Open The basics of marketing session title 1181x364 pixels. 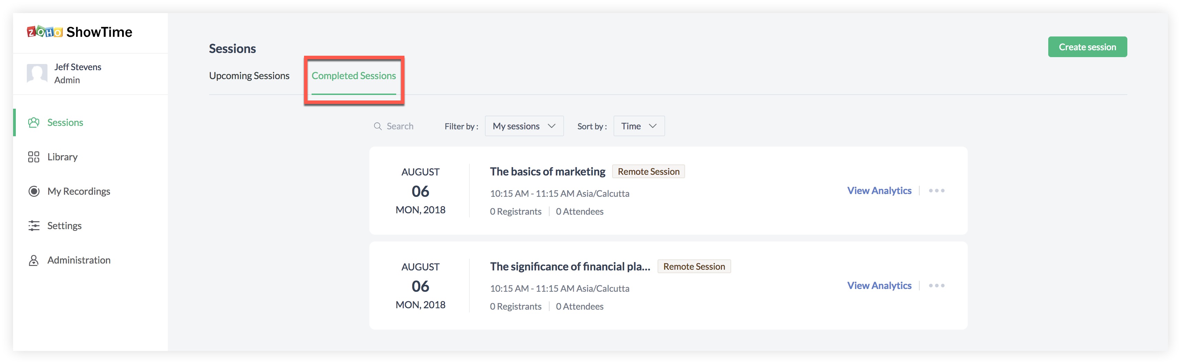coord(548,171)
